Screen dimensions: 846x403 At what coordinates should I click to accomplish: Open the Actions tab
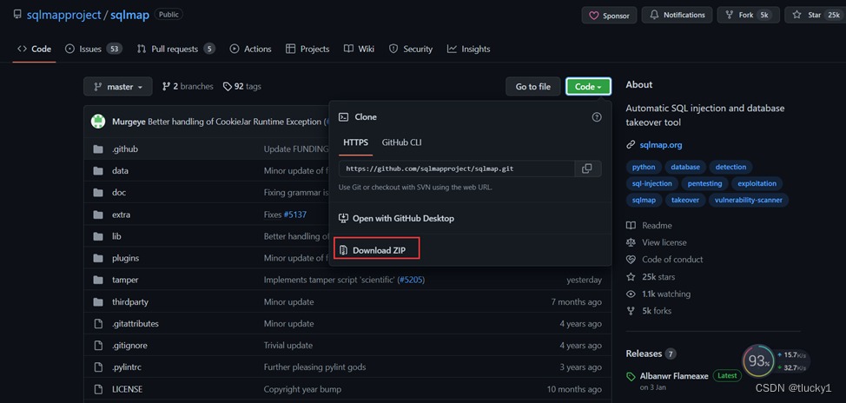pos(250,50)
